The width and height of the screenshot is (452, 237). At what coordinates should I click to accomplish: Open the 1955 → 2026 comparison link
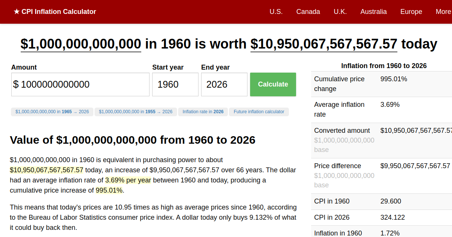136,112
